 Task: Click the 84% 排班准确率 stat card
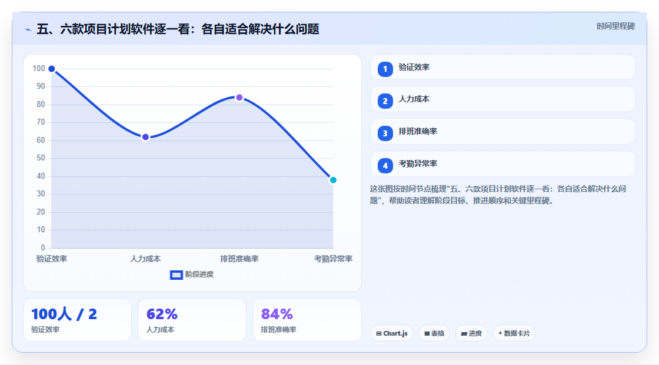pos(307,320)
